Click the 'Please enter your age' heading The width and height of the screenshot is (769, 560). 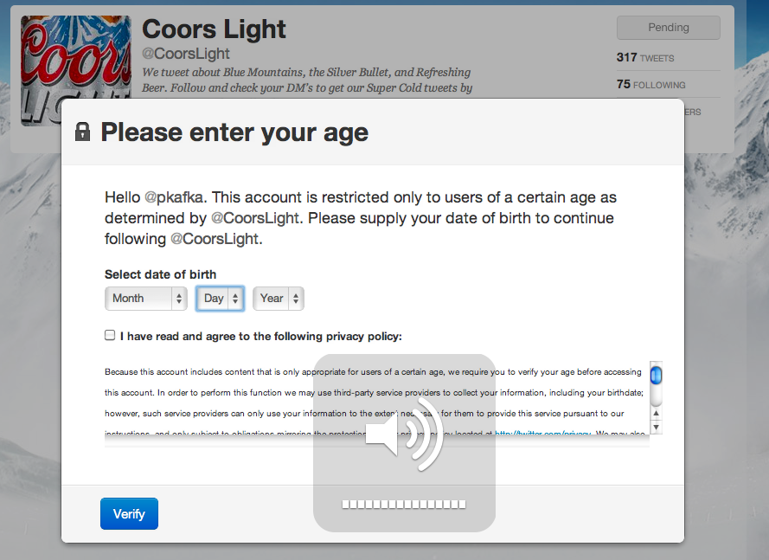(234, 132)
